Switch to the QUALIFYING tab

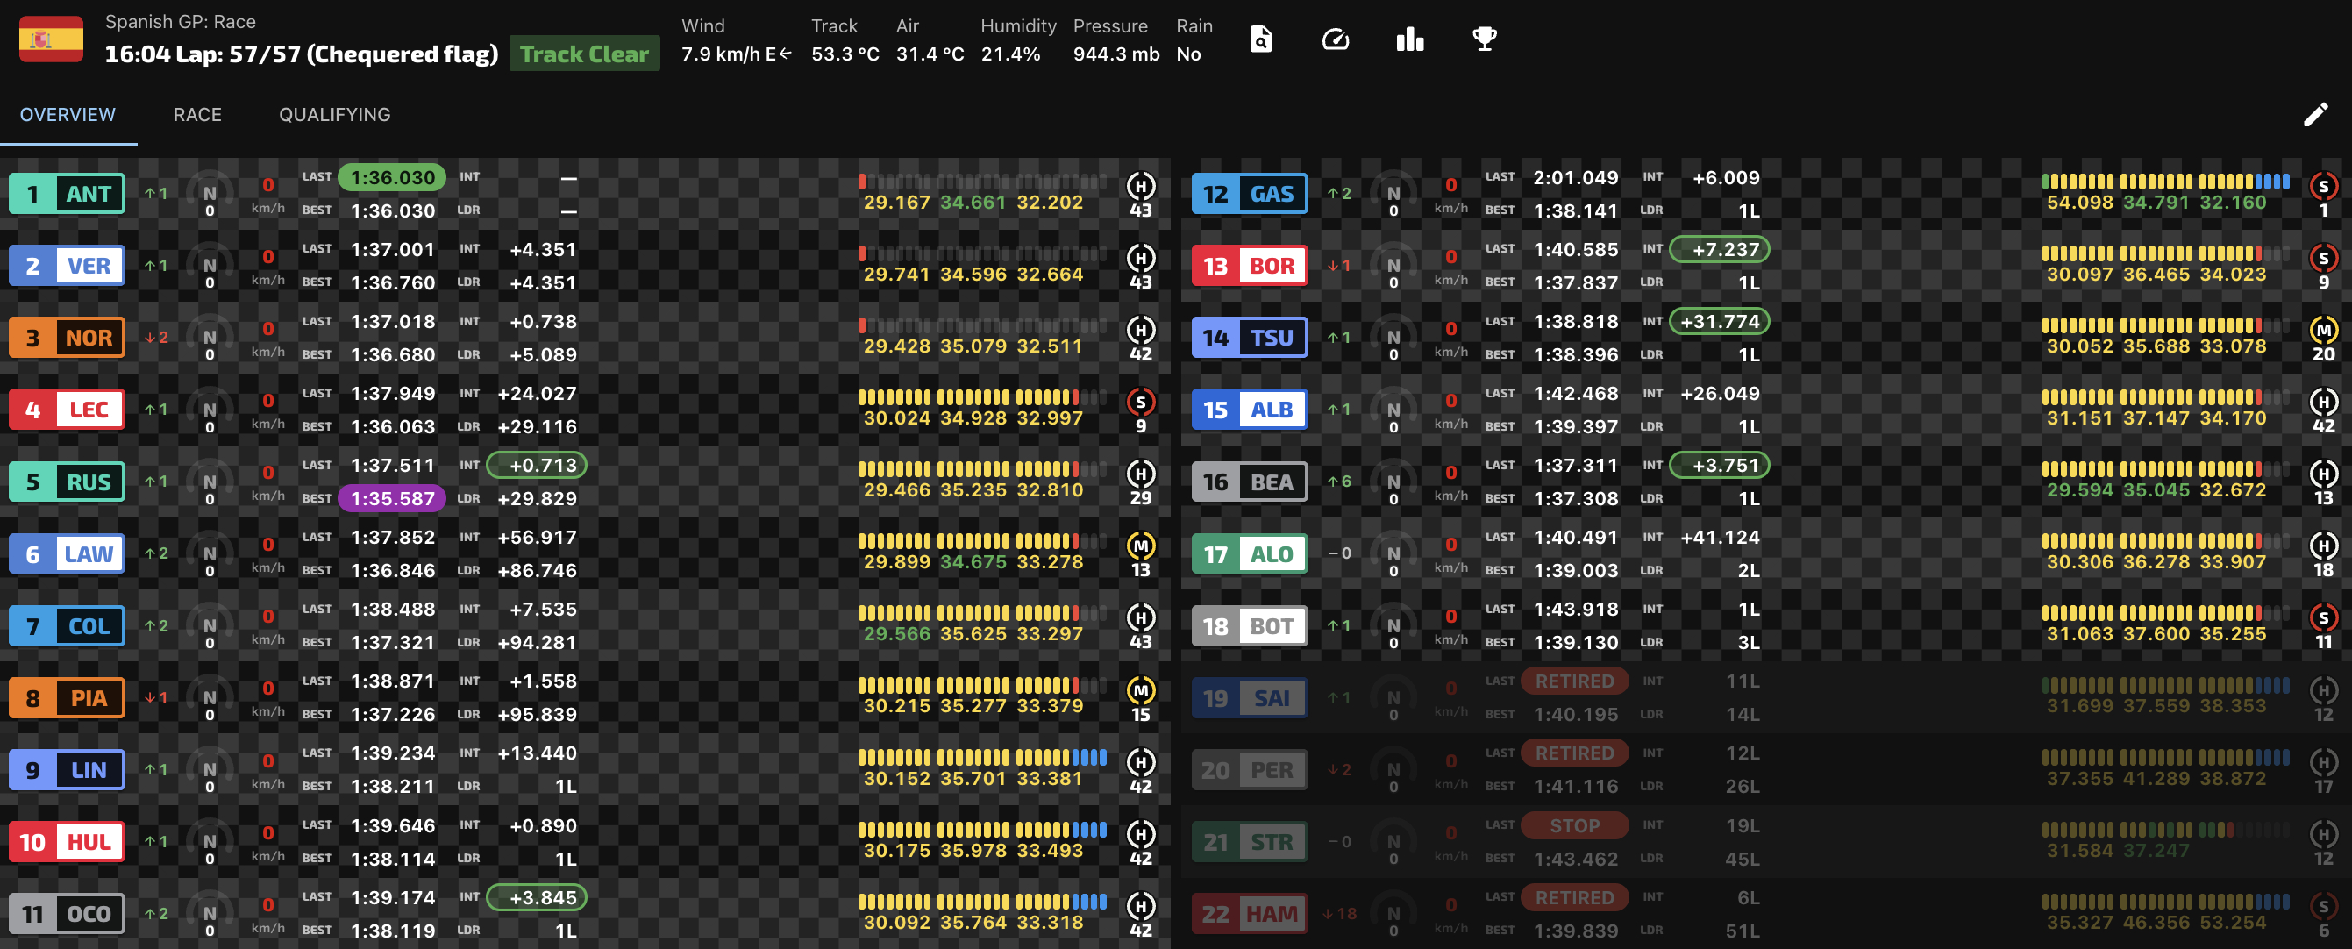[x=334, y=115]
